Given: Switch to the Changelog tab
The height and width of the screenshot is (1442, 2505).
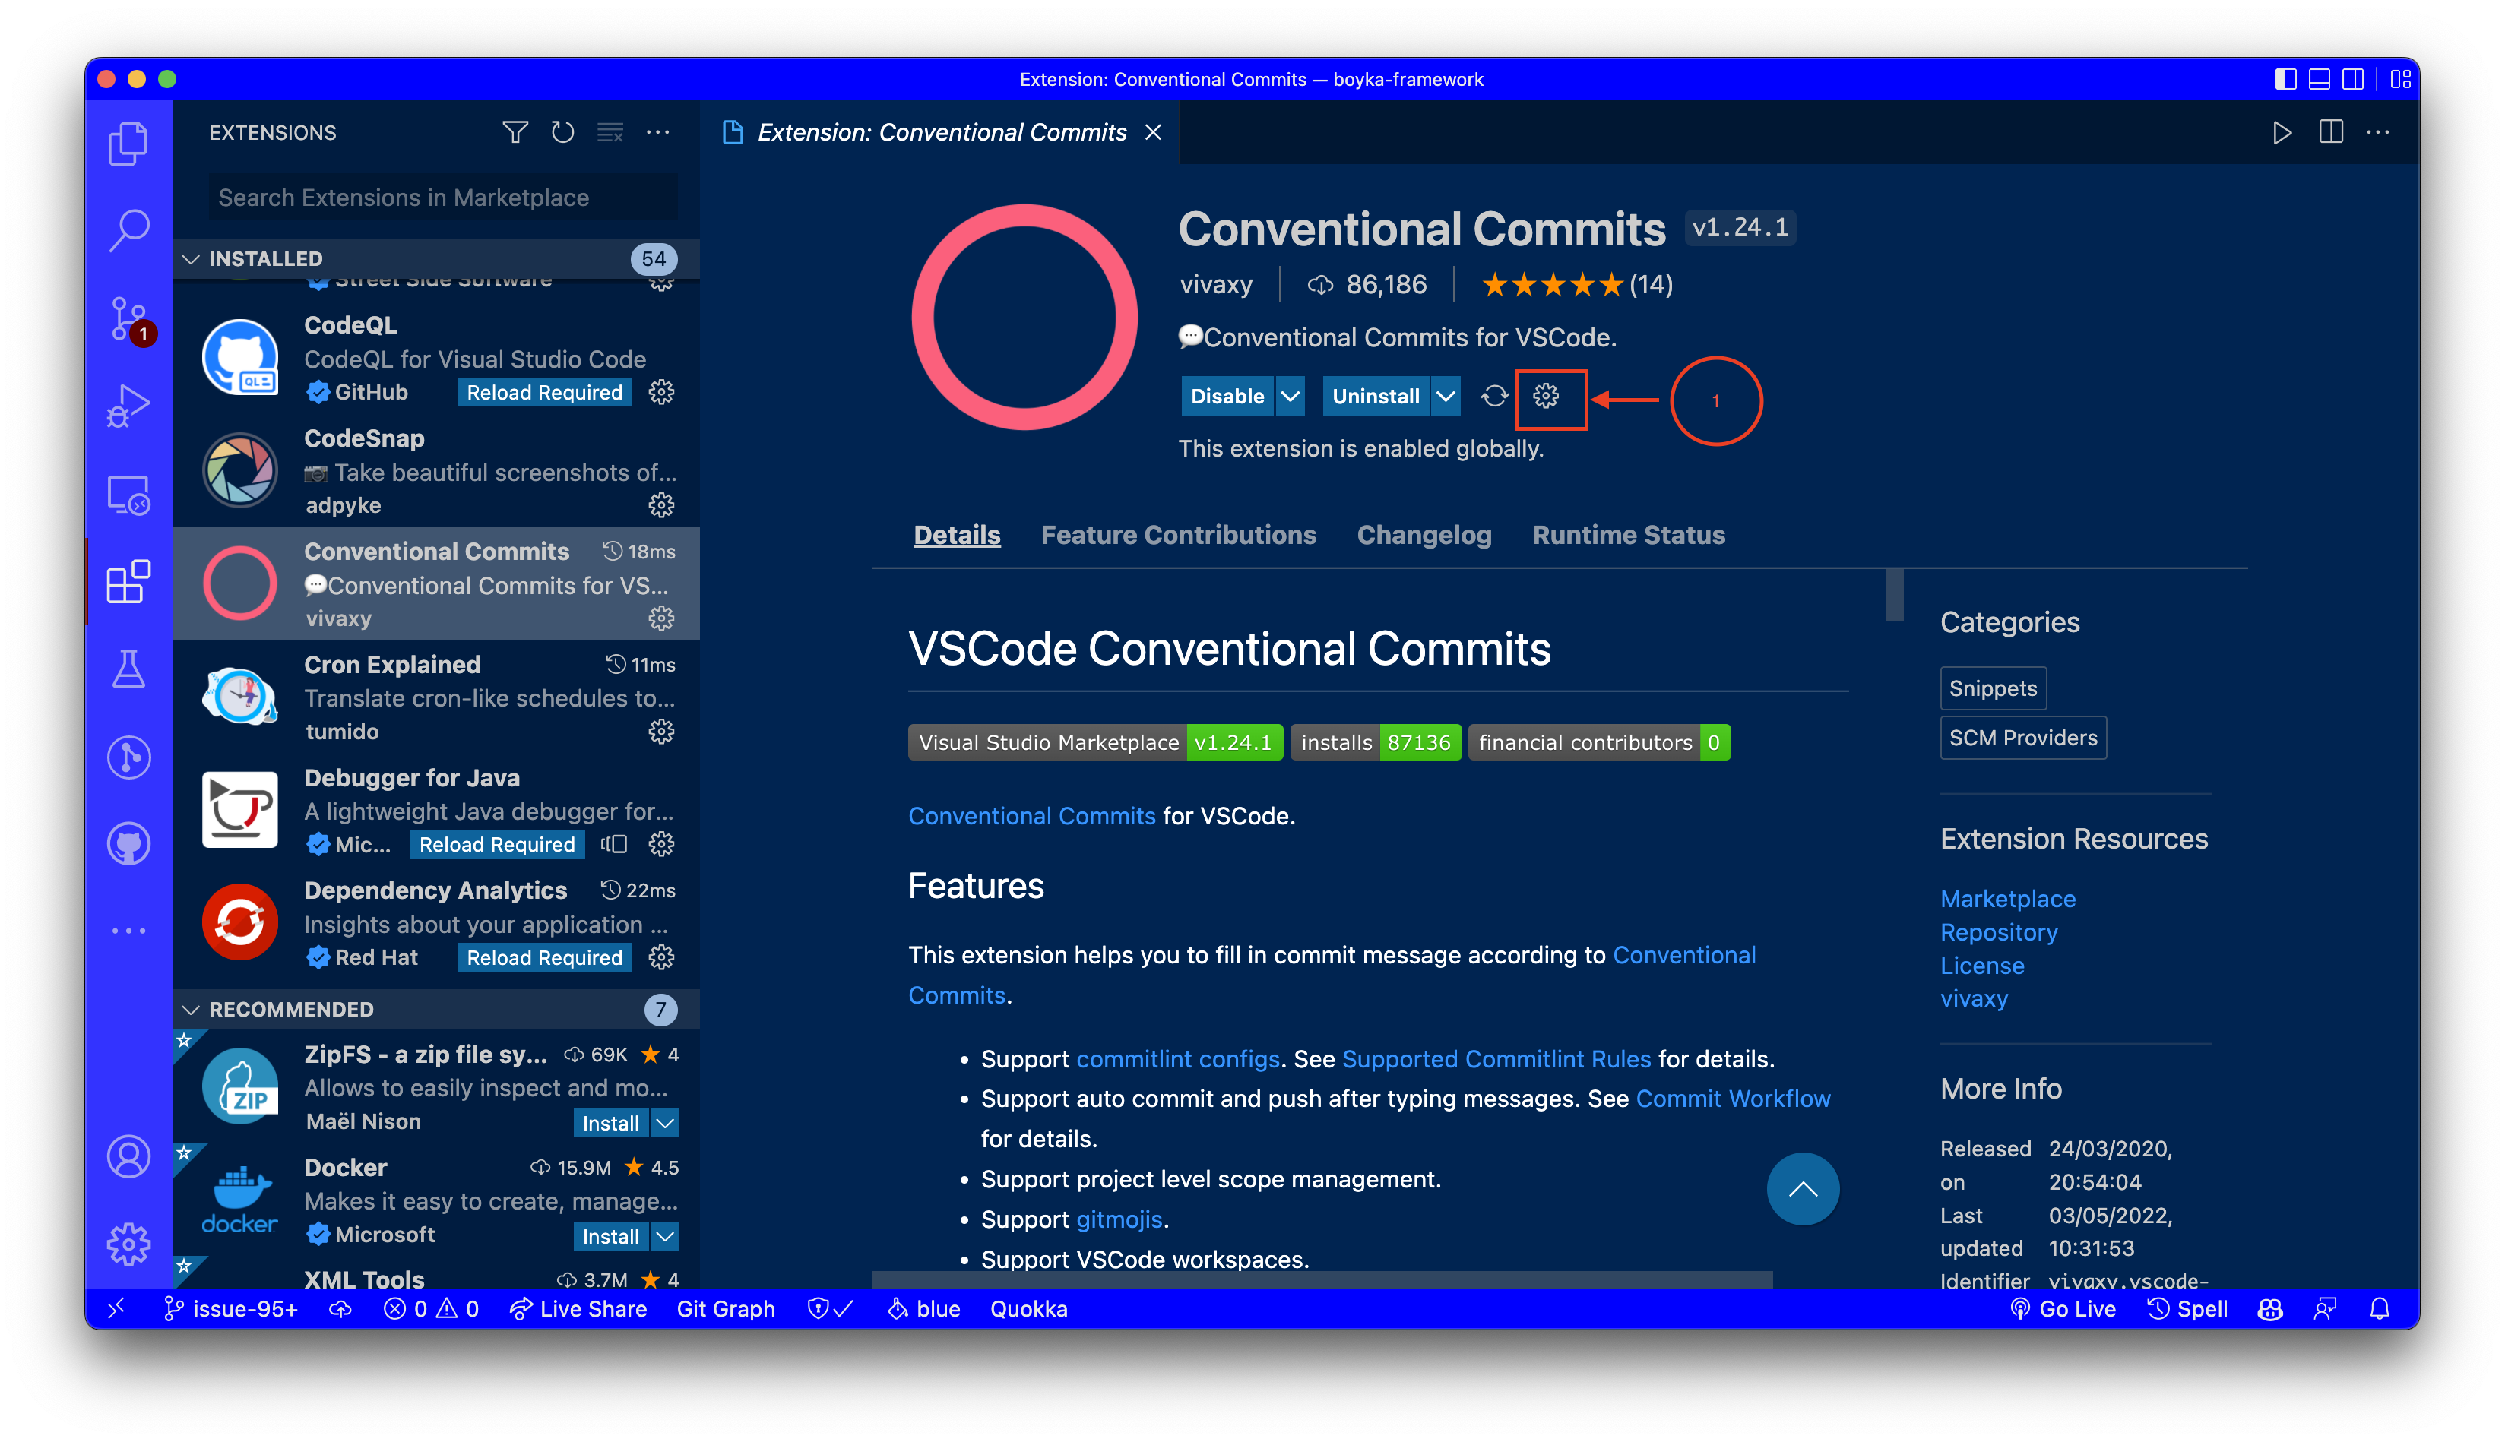Looking at the screenshot, I should coord(1424,533).
